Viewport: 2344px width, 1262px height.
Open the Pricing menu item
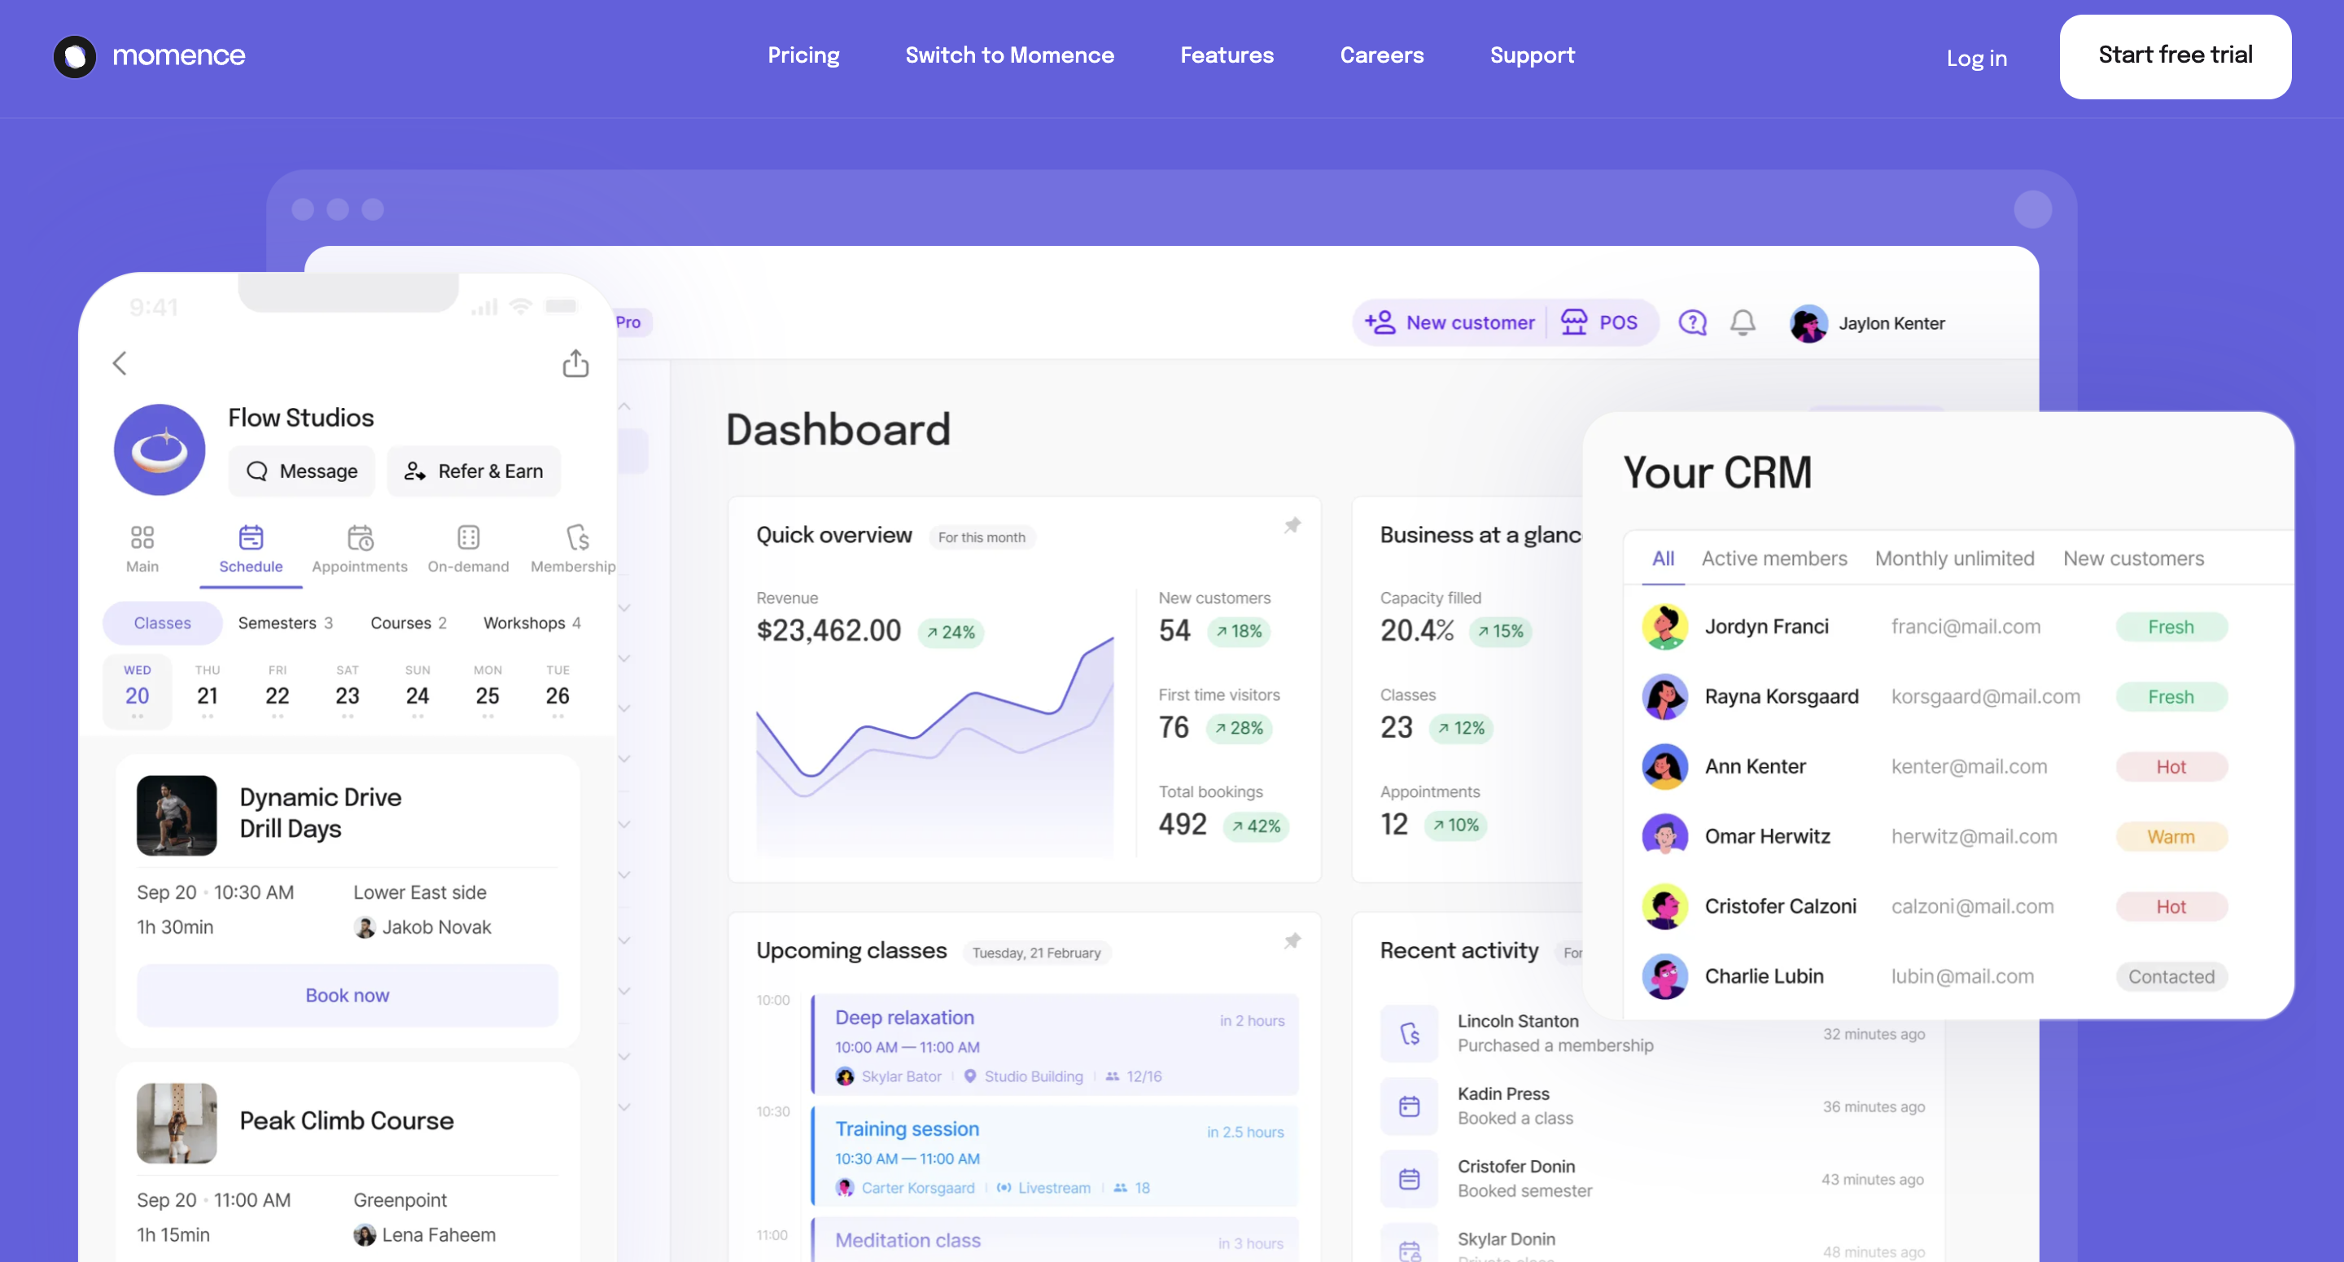803,55
